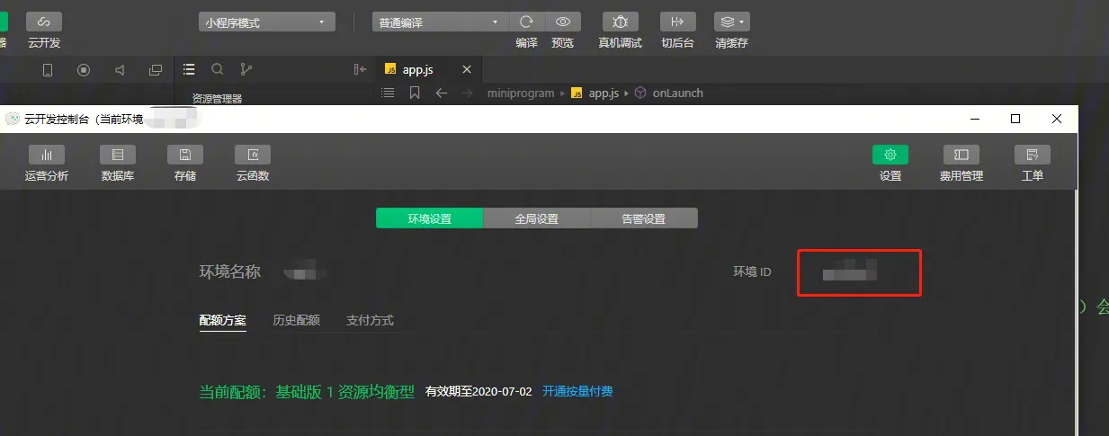Open the 工单 ticket section
This screenshot has height=436, width=1109.
(1032, 155)
